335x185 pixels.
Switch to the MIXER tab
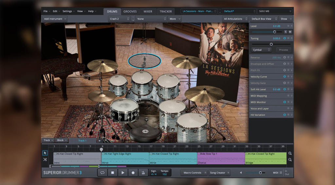pos(148,11)
